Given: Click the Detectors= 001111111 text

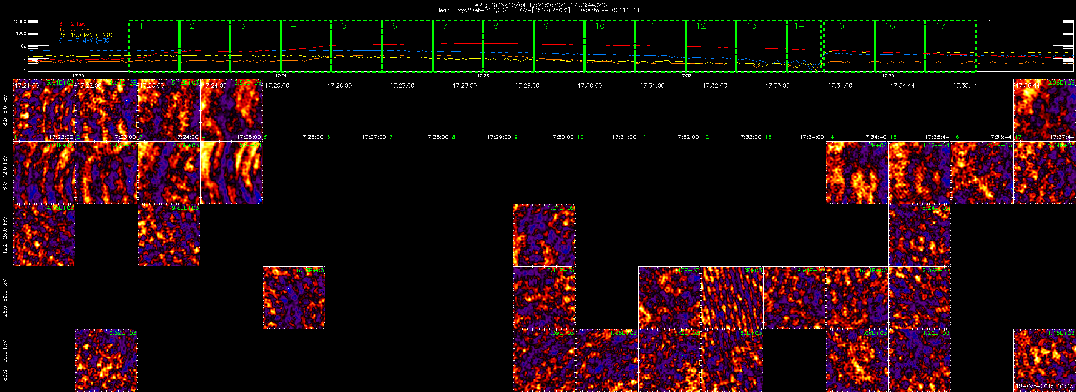Looking at the screenshot, I should point(611,10).
